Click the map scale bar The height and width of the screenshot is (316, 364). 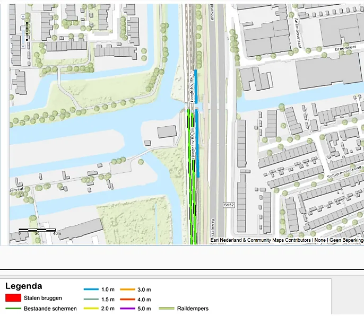(x=37, y=231)
